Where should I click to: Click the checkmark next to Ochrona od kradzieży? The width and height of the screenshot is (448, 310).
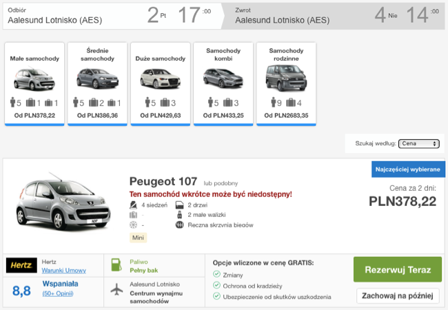click(217, 285)
